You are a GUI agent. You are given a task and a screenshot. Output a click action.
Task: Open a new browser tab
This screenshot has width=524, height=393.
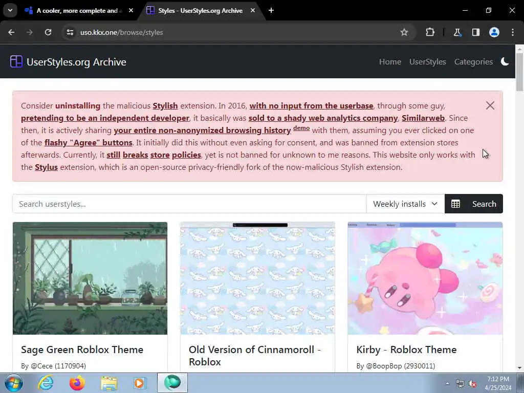271,11
